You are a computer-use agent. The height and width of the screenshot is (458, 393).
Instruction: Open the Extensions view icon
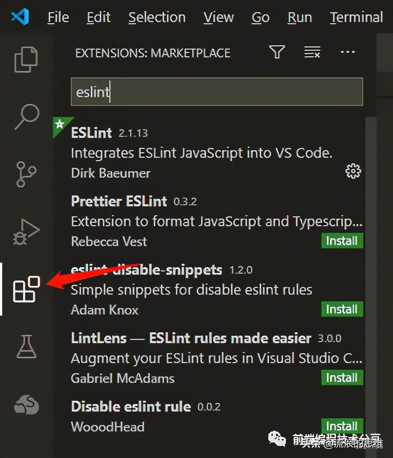pos(26,289)
